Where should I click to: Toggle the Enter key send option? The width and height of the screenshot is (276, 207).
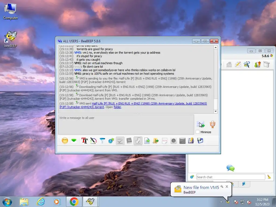point(138,141)
